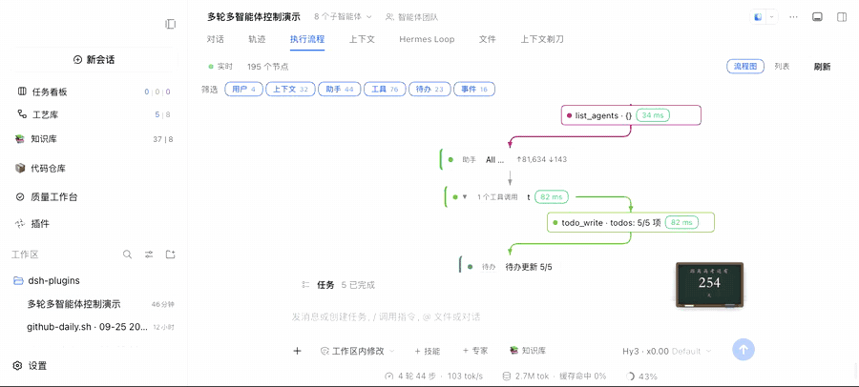Open 知识库 in the input toolbar
The image size is (859, 387).
tap(528, 351)
